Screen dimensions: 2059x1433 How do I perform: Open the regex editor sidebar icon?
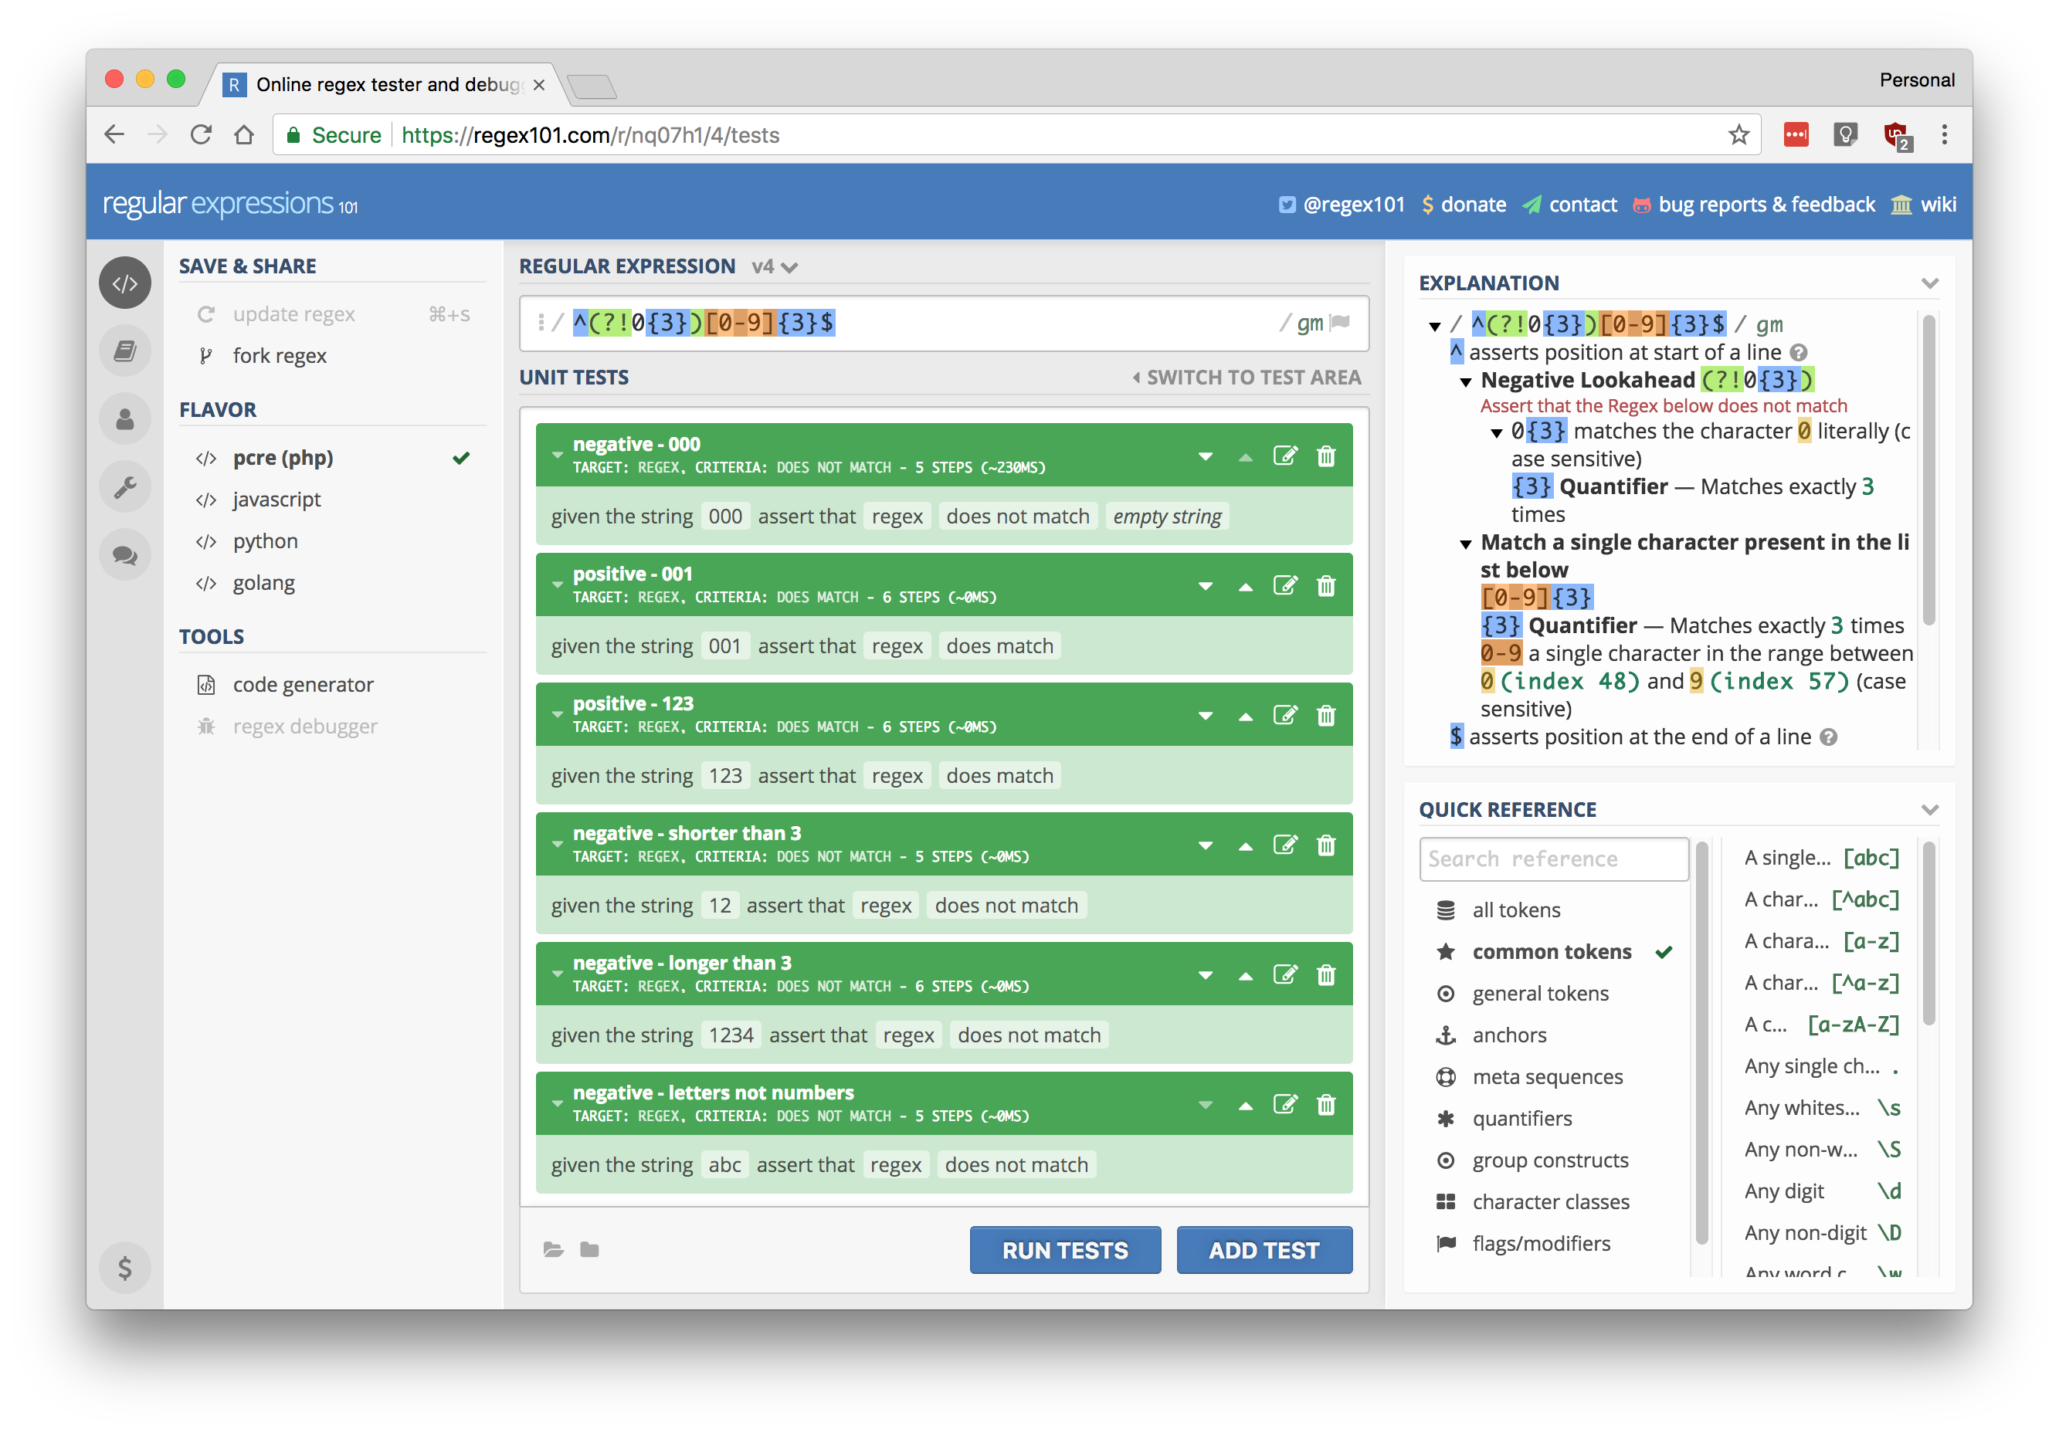coord(124,283)
